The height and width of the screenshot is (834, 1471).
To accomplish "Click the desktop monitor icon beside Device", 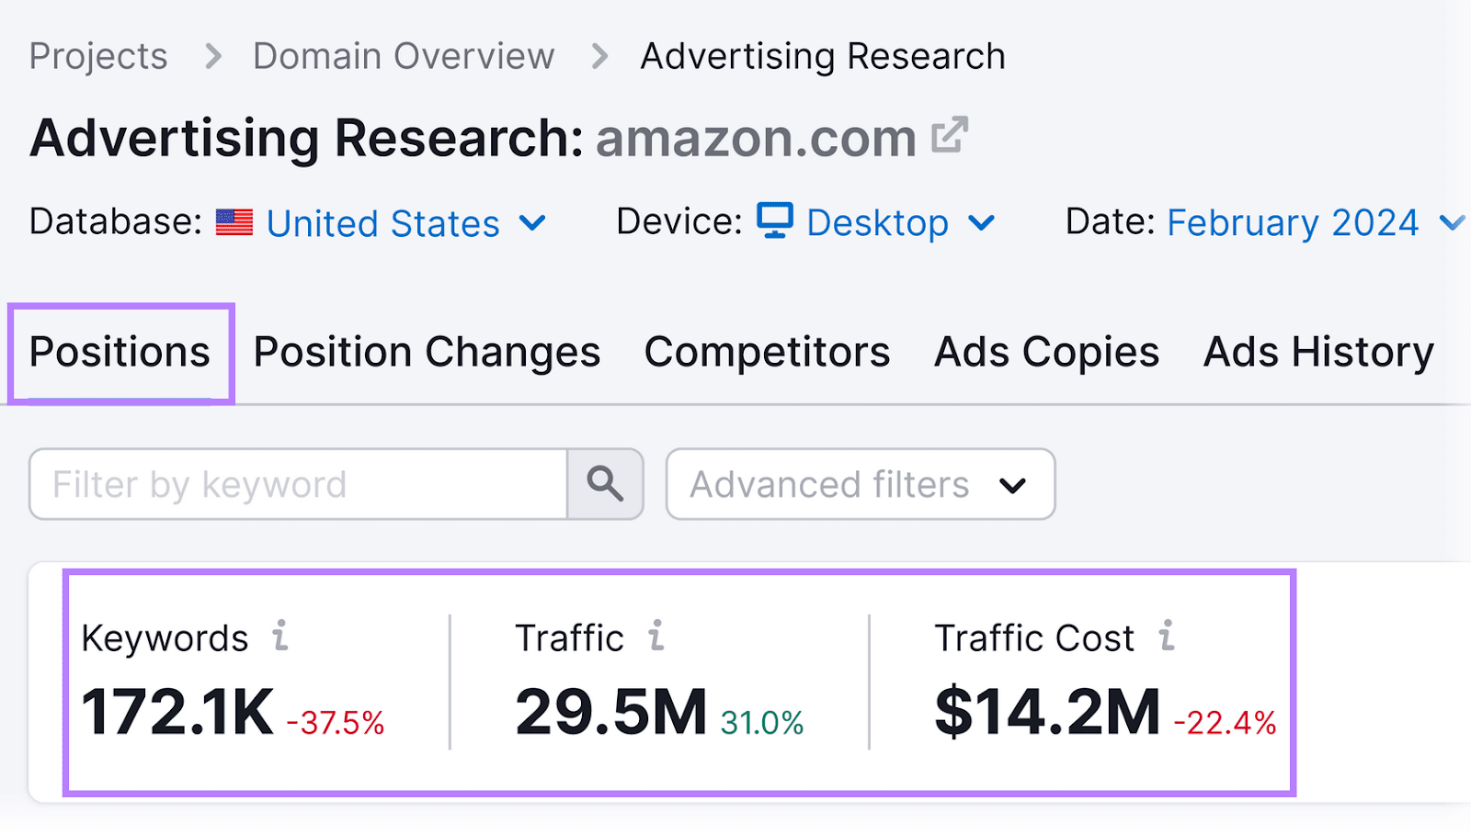I will coord(775,221).
